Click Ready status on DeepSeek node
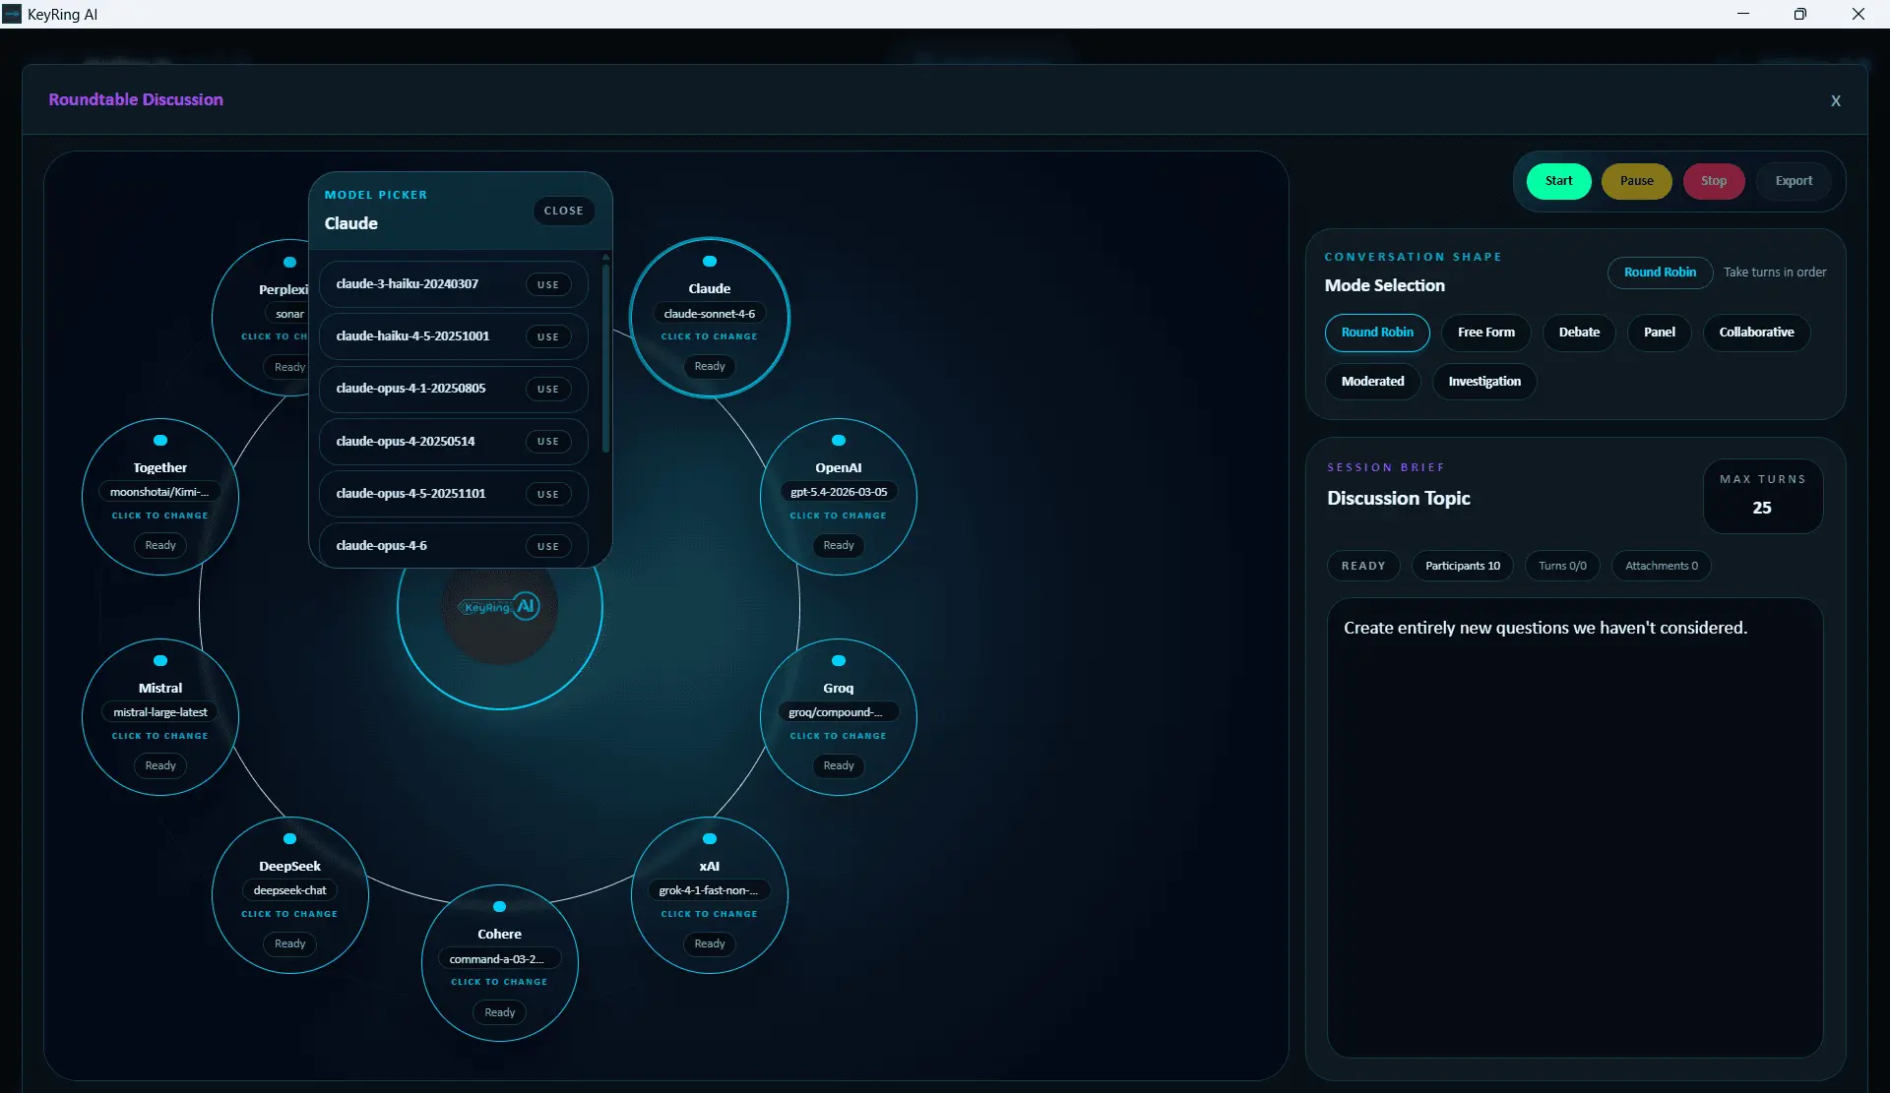Viewport: 1890px width, 1093px height. 289,944
